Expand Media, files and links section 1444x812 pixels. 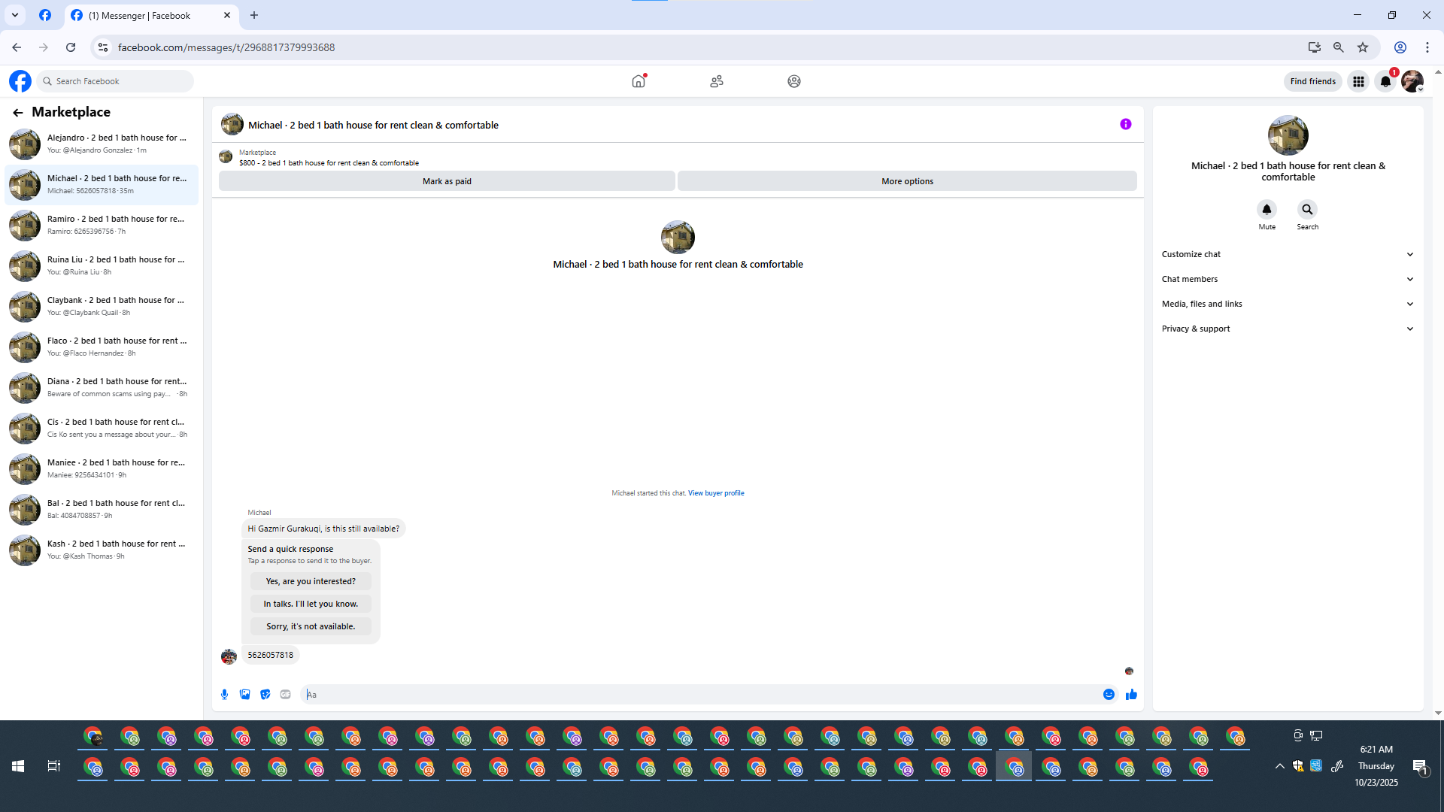point(1288,304)
